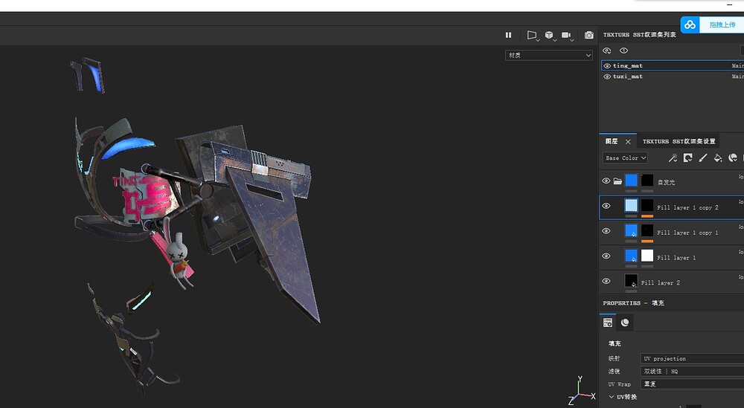Toggle visibility of ting_mat texture set
744x408 pixels.
pyautogui.click(x=607, y=66)
